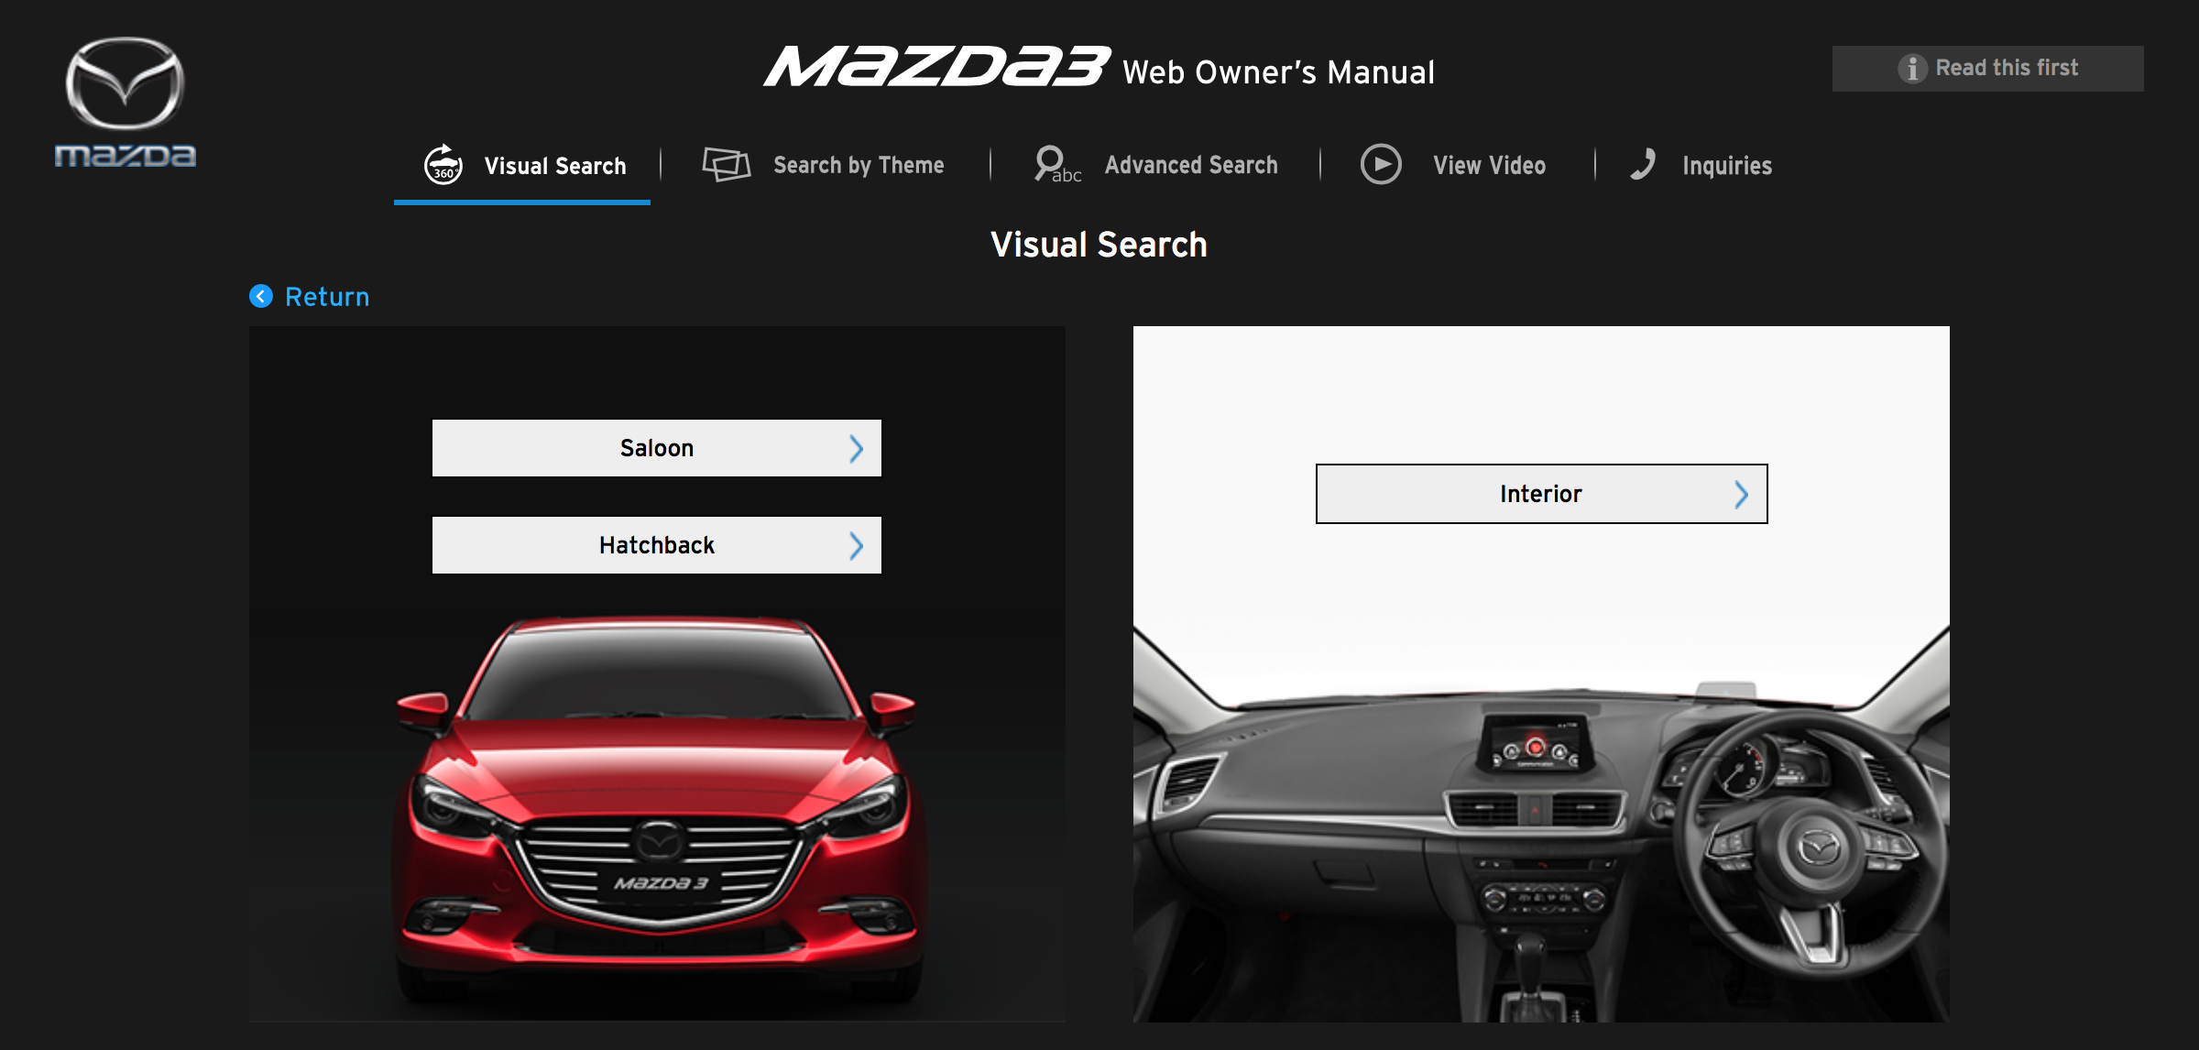Click the blue Return arrow icon
The height and width of the screenshot is (1050, 2199).
click(x=261, y=296)
